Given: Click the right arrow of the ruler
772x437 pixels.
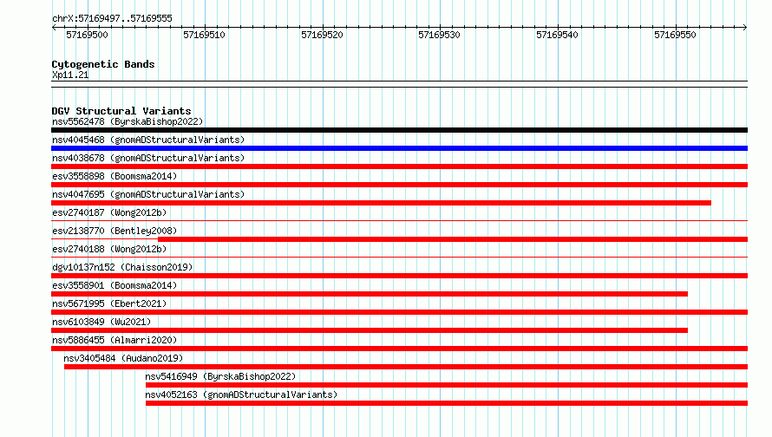Looking at the screenshot, I should (x=745, y=27).
